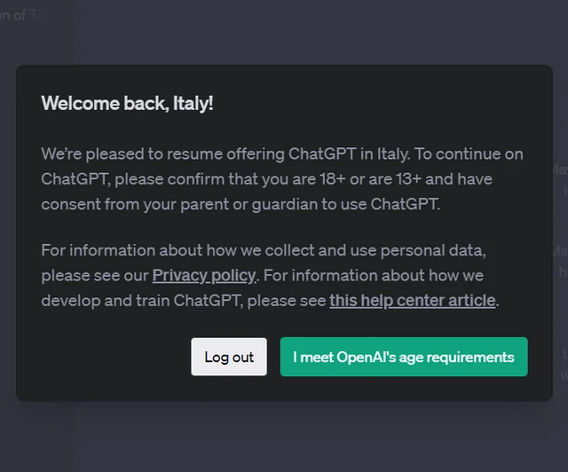Confirm you meet OpenAI's age requirements
Screen dimensions: 568x472
tap(404, 357)
